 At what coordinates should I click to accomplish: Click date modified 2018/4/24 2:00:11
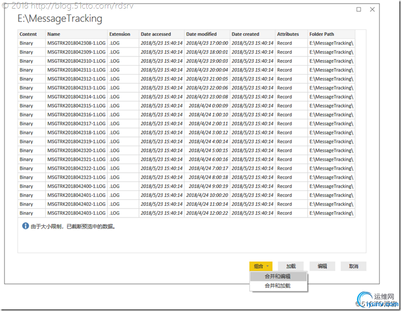pos(208,124)
